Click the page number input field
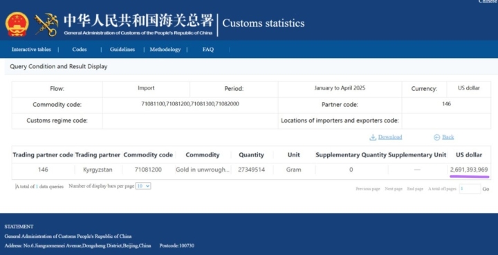The image size is (498, 255). pos(470,189)
